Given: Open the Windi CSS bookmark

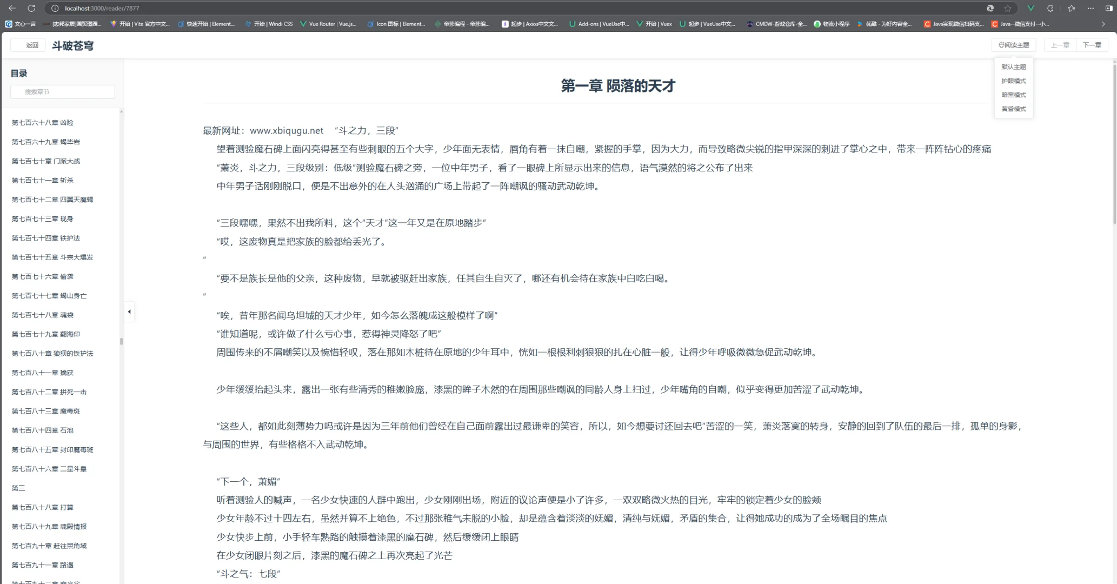Looking at the screenshot, I should [x=269, y=24].
